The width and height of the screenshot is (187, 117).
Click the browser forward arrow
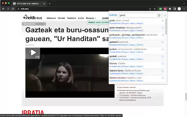coord(8,9)
